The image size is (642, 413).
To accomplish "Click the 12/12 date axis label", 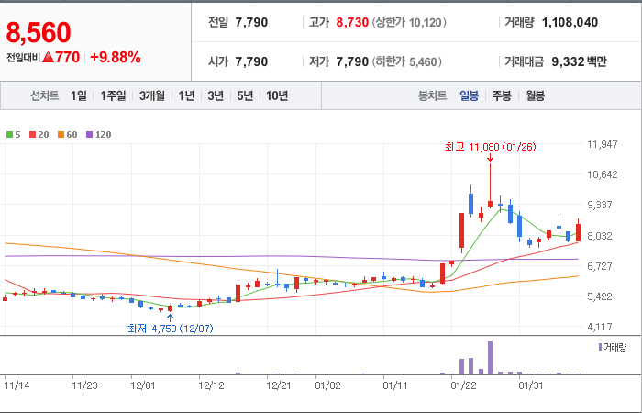I will 210,386.
